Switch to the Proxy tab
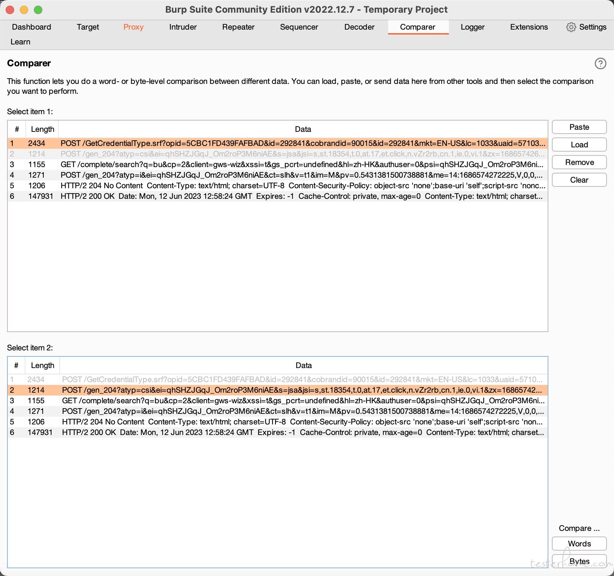This screenshot has width=614, height=576. (133, 27)
